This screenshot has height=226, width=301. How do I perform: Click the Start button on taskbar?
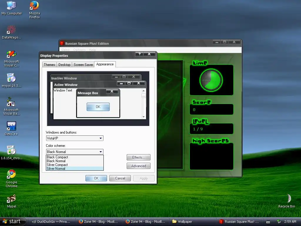[x=13, y=221]
